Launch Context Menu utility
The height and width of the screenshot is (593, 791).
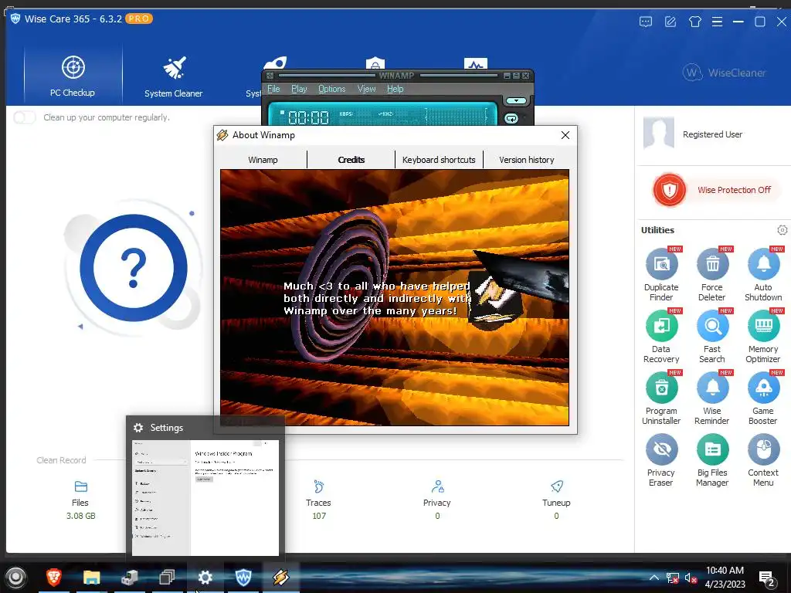click(x=763, y=460)
